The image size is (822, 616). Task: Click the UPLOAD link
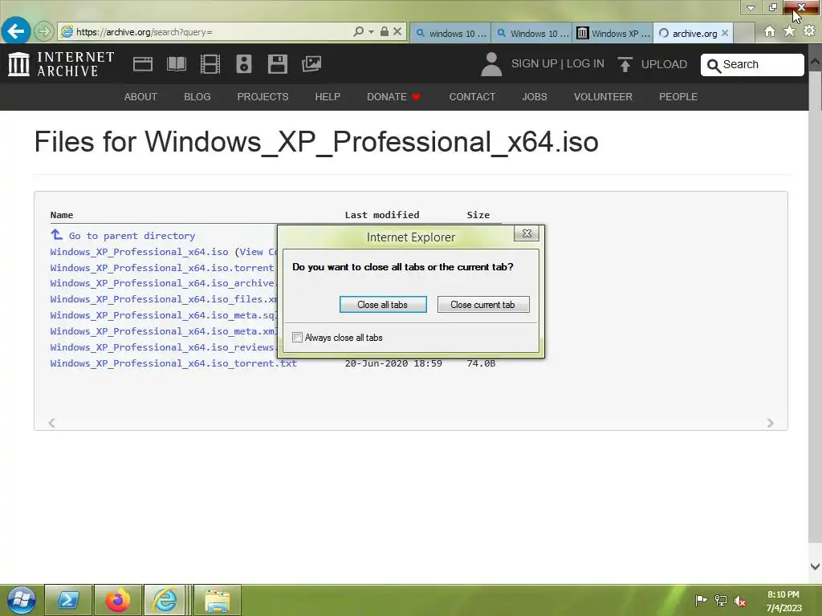pos(664,64)
